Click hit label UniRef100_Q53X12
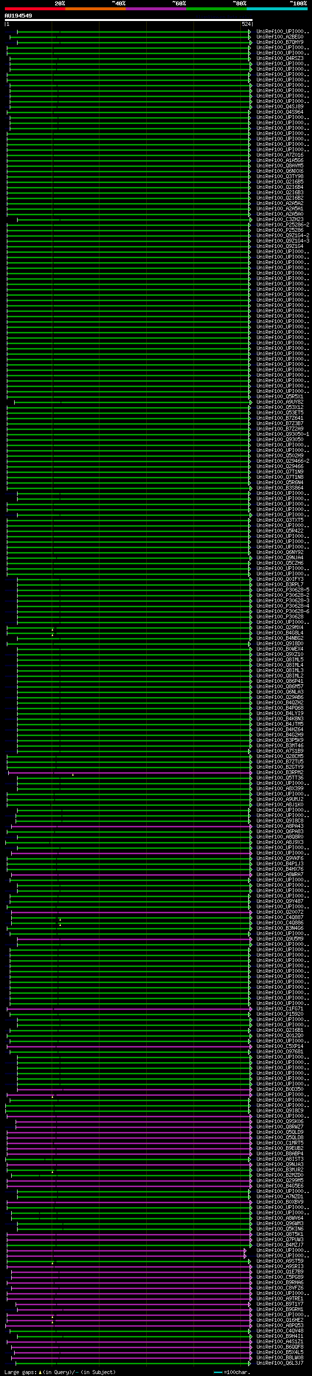This screenshot has height=1376, width=312. click(x=280, y=408)
